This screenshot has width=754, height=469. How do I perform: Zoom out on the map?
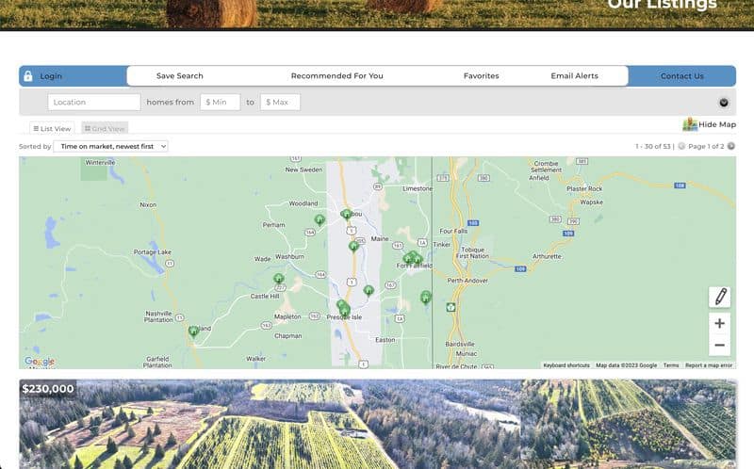tap(719, 345)
